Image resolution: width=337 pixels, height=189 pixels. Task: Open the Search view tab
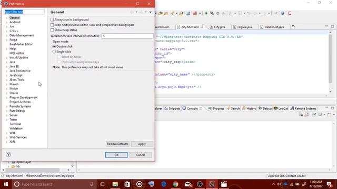pos(233,109)
